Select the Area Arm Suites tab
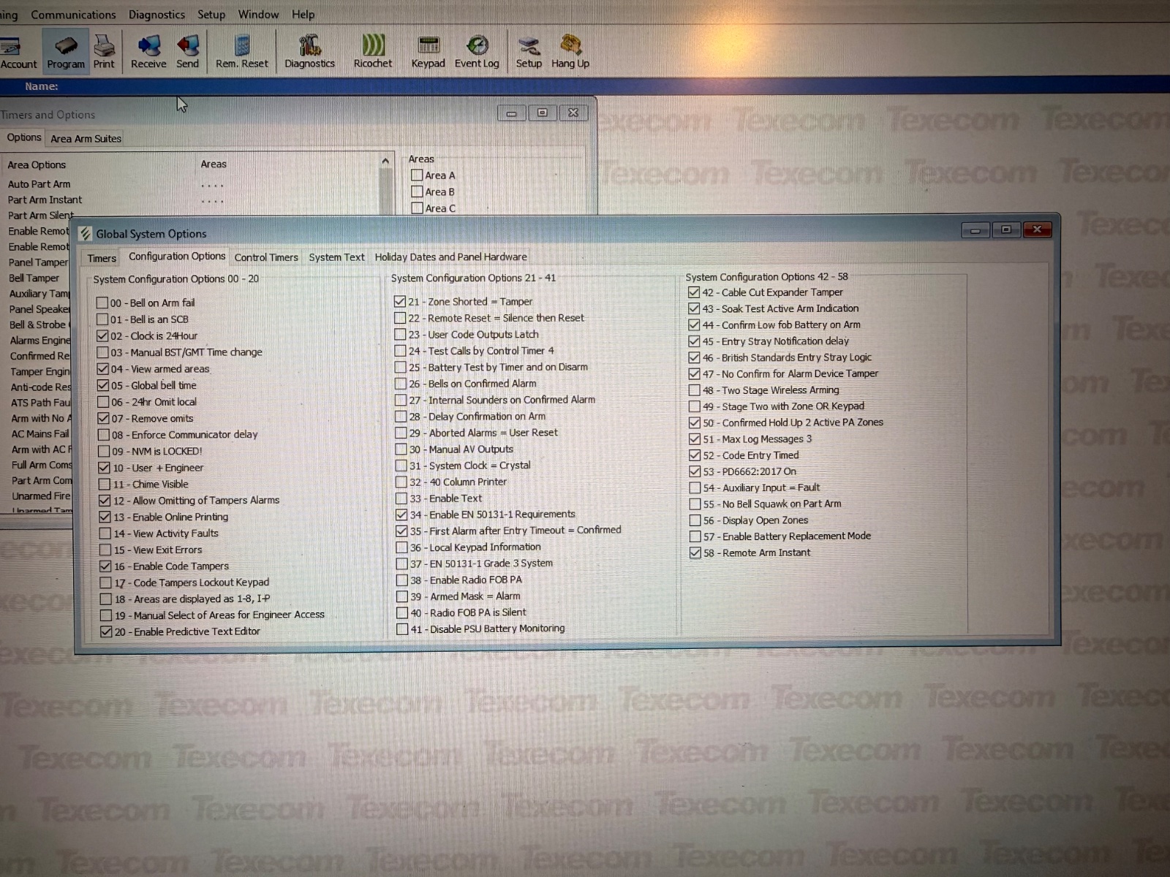This screenshot has width=1170, height=877. (86, 139)
